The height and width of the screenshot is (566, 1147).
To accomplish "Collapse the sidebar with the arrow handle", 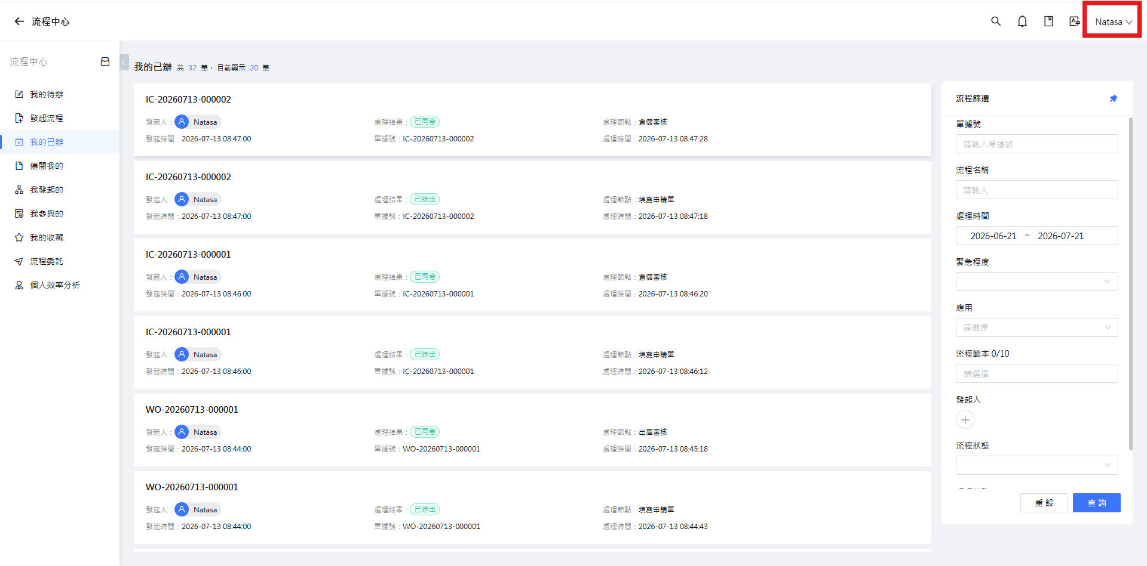I will (124, 62).
